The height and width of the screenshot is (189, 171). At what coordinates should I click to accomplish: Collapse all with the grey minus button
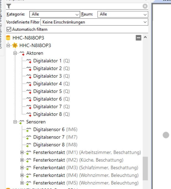[x=138, y=38]
